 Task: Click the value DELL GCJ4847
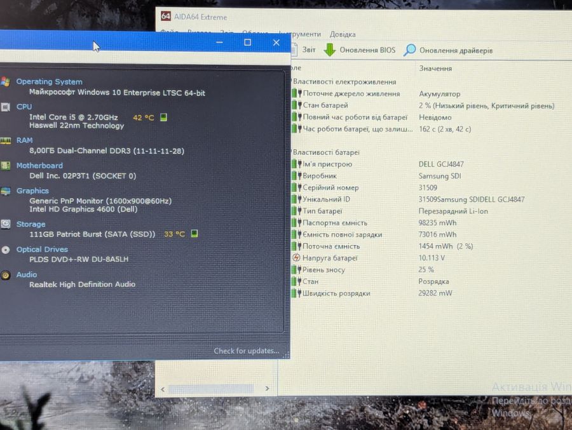[441, 164]
